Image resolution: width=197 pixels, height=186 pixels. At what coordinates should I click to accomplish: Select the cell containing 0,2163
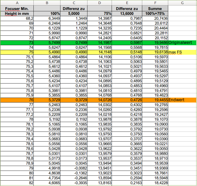click(x=127, y=183)
